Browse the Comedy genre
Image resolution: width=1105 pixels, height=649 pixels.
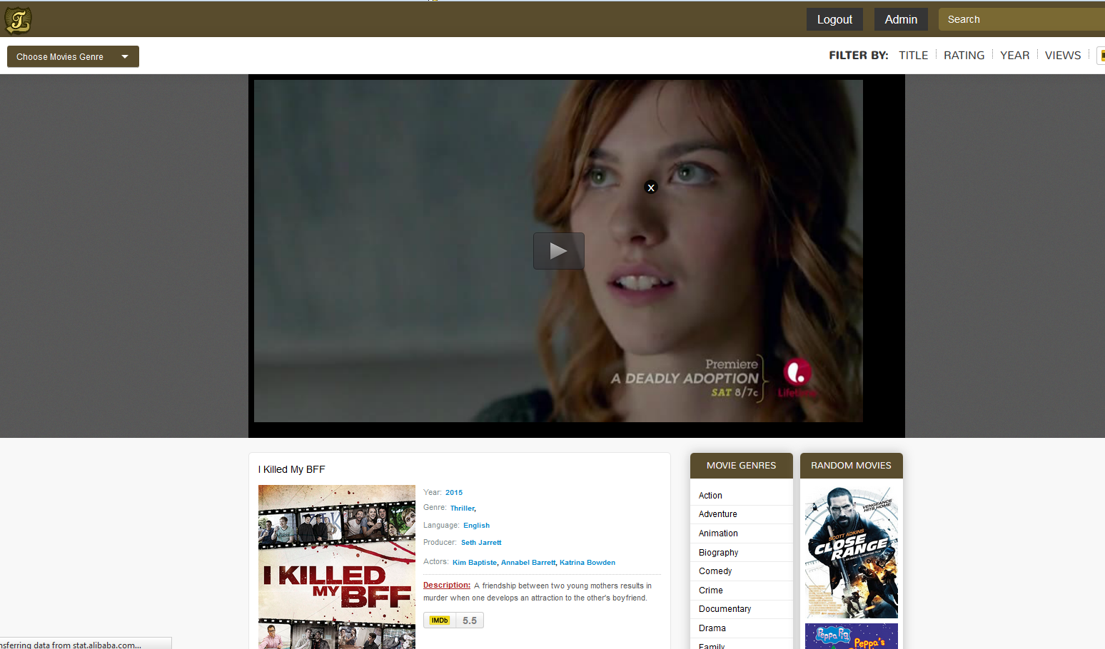click(715, 571)
